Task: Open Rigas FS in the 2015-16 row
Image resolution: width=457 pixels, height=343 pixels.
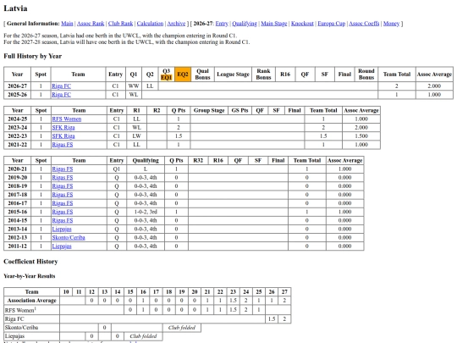Action: tap(63, 212)
